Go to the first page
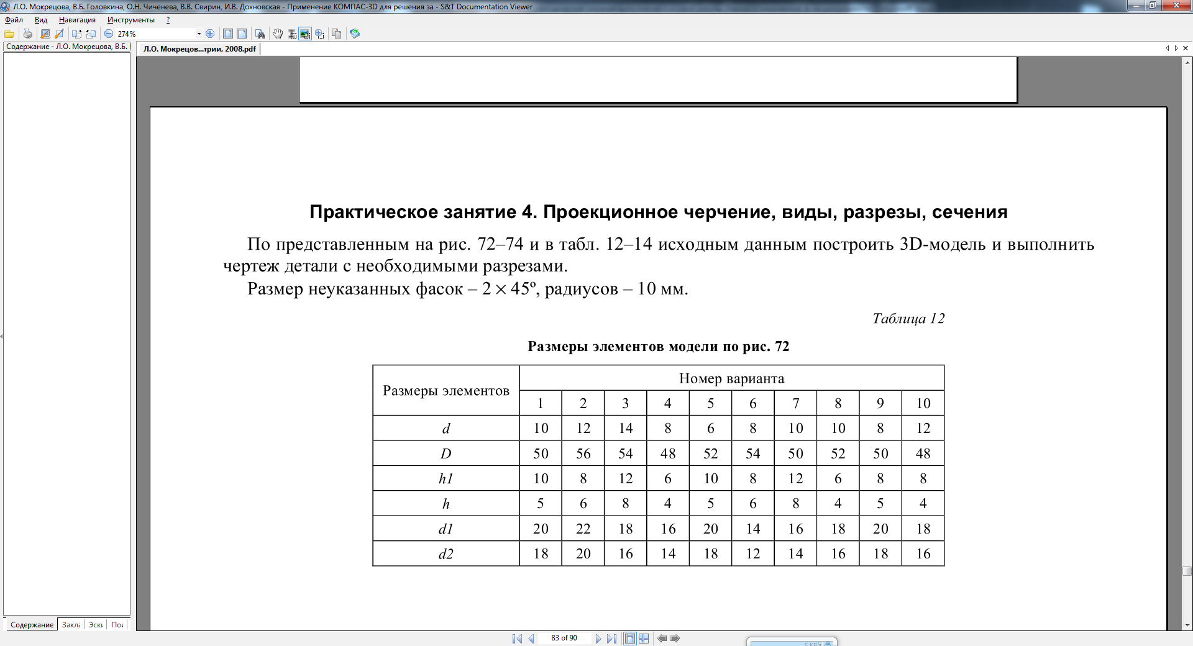This screenshot has height=646, width=1193. 517,639
